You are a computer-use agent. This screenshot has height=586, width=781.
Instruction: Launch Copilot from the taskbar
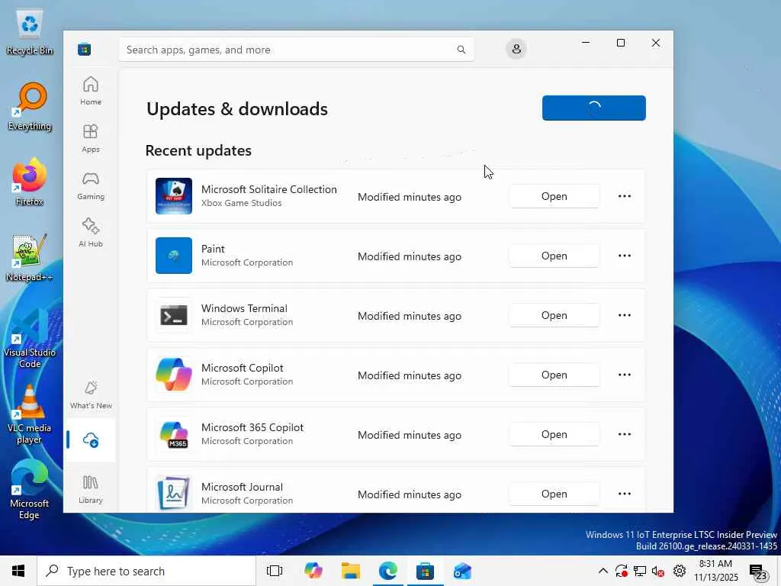pyautogui.click(x=313, y=571)
